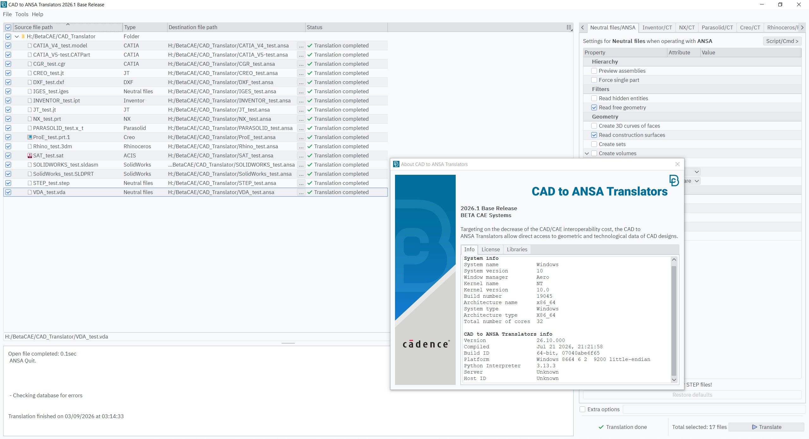Click browse button for VDA_test.ansa destination

point(301,192)
